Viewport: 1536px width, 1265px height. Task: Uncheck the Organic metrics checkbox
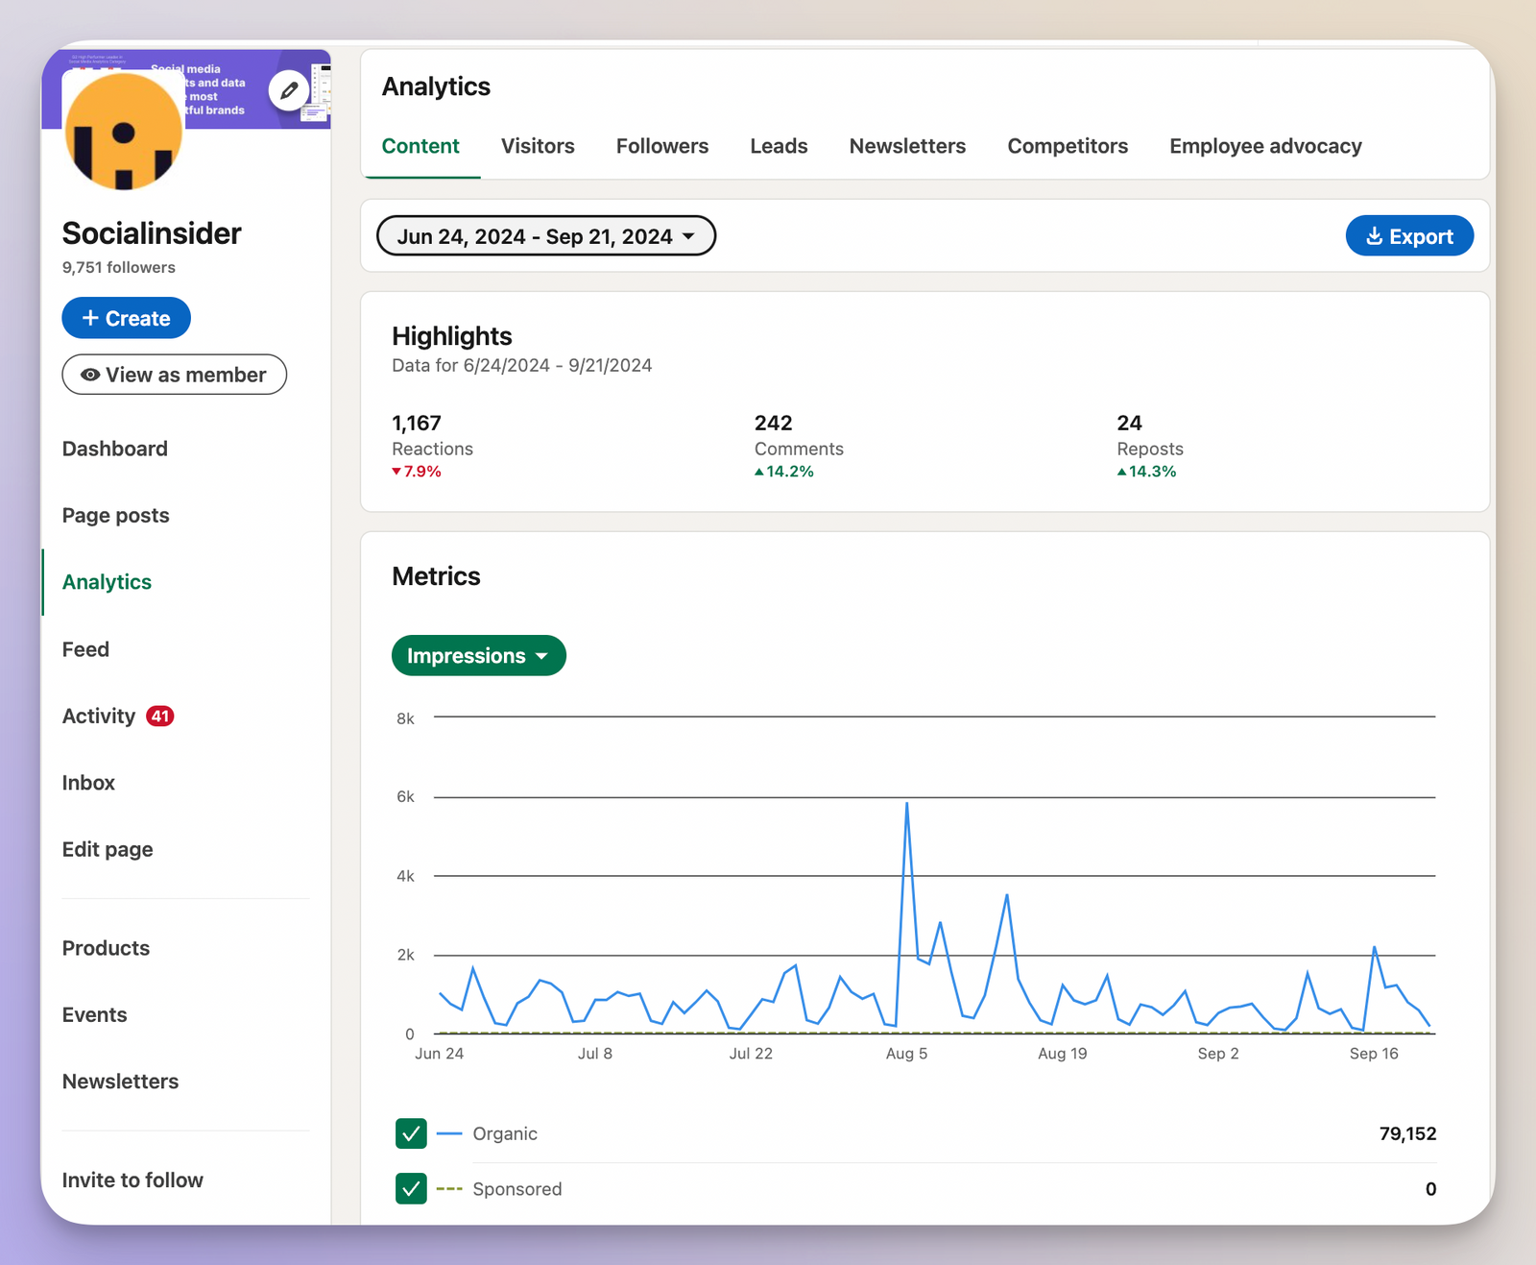[410, 1133]
